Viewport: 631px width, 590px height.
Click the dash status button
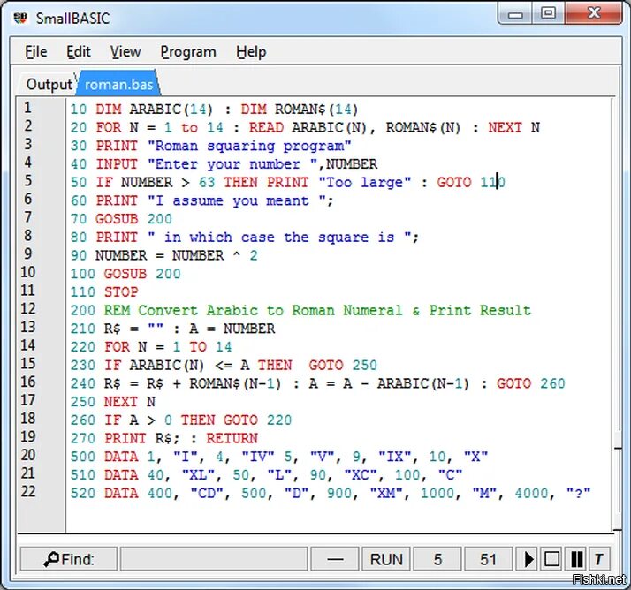[x=335, y=558]
